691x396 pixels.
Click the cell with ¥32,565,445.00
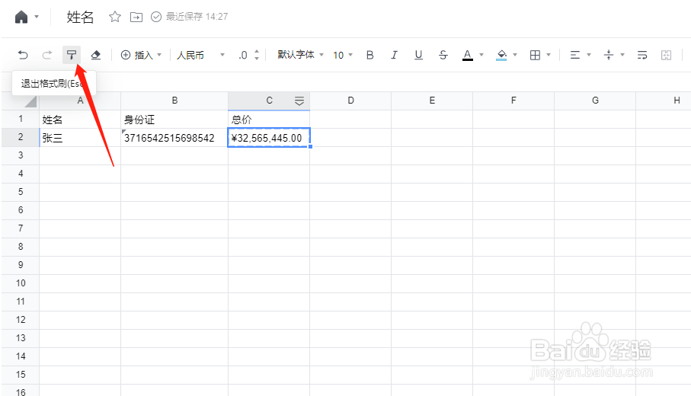(269, 138)
